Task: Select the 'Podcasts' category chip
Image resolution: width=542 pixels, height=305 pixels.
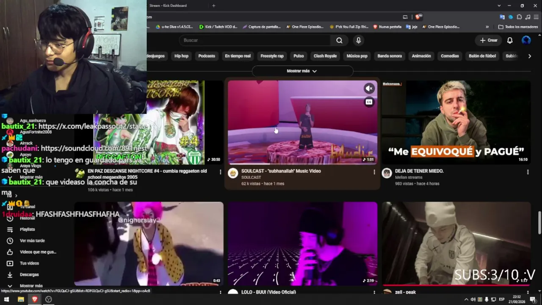Action: [207, 56]
